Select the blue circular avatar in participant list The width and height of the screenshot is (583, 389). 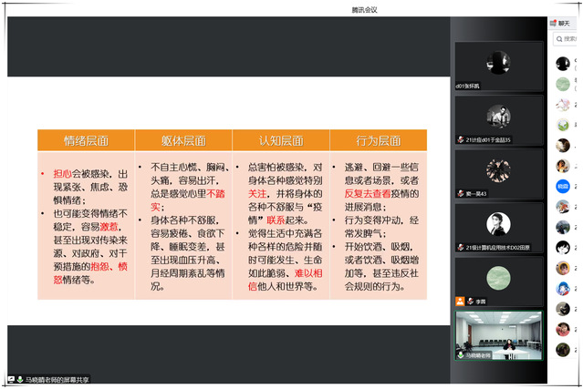point(563,185)
